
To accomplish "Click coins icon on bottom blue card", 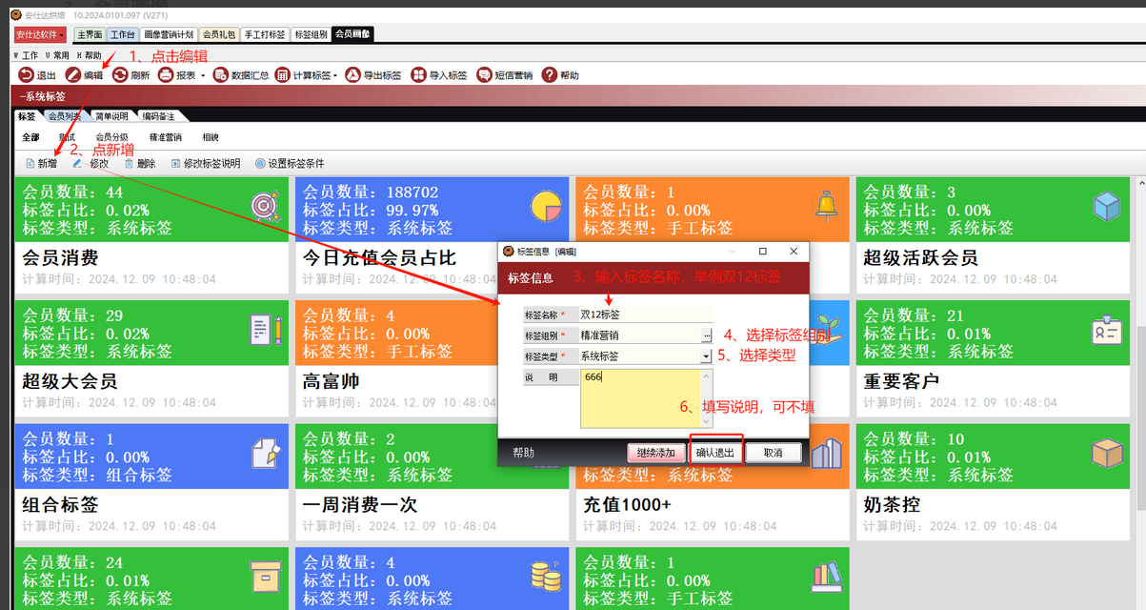I will pos(547,575).
